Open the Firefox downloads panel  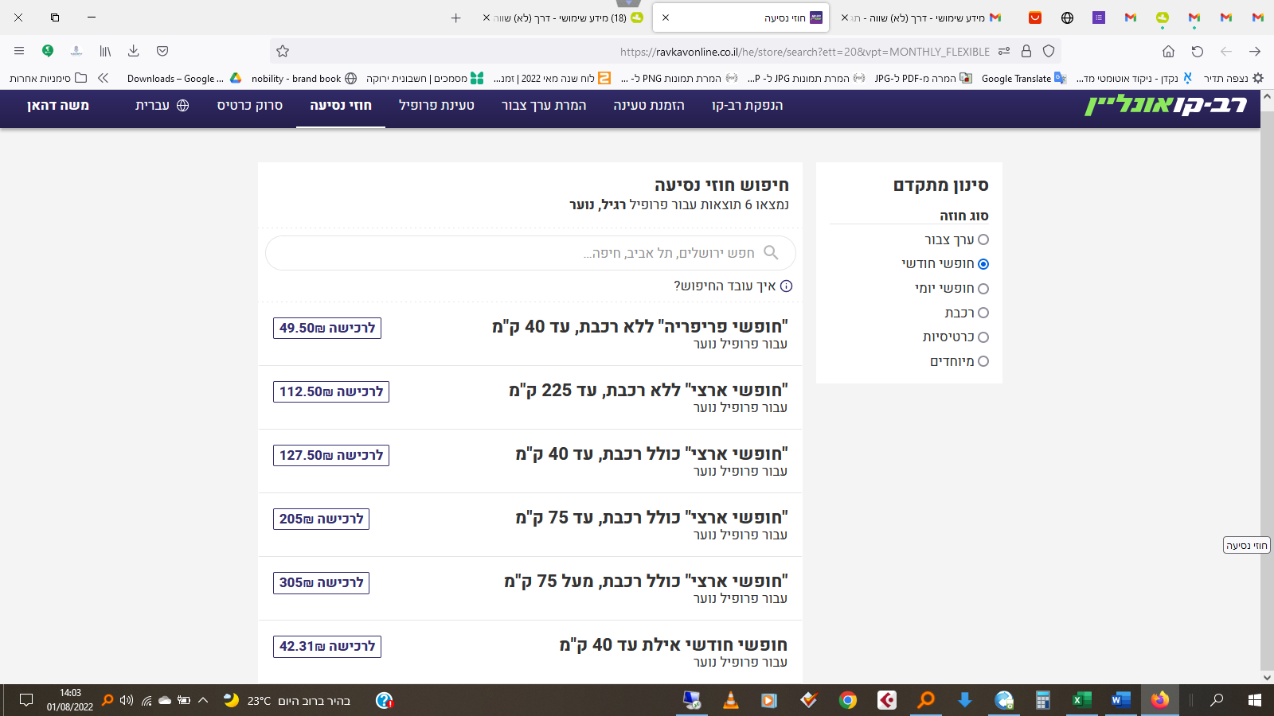point(134,51)
